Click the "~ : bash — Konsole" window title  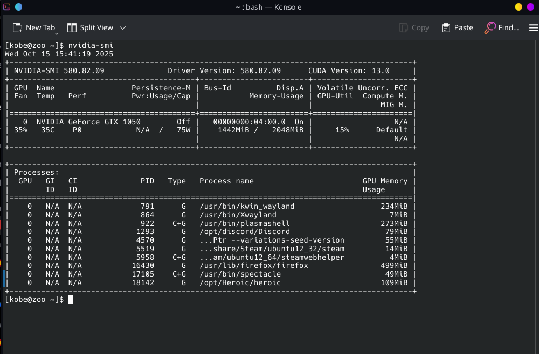268,7
